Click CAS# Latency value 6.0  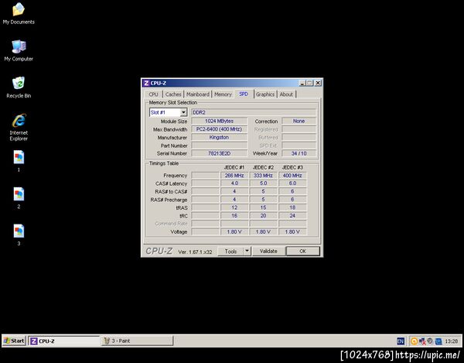click(x=292, y=183)
